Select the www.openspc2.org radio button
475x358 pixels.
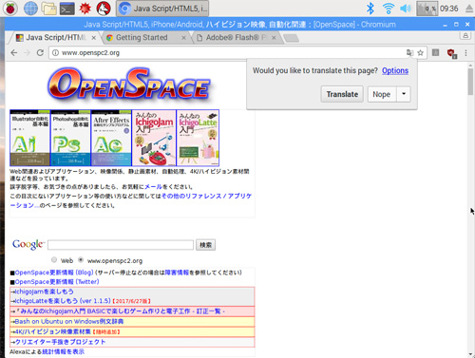[81, 260]
